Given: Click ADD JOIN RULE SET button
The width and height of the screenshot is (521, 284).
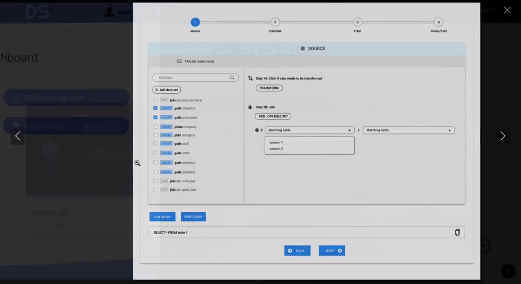Looking at the screenshot, I should 273,116.
